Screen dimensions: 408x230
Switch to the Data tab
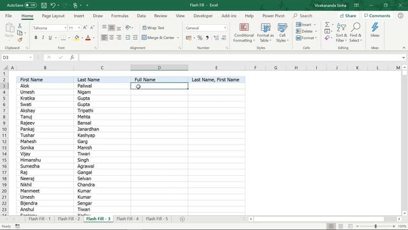coord(142,15)
